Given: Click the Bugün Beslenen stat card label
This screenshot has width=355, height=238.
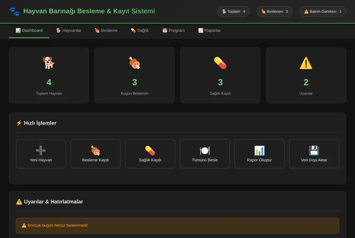Looking at the screenshot, I should pos(135,93).
